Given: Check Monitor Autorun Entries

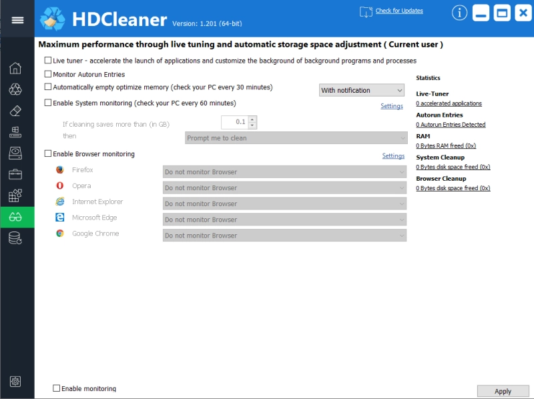Looking at the screenshot, I should [x=48, y=74].
